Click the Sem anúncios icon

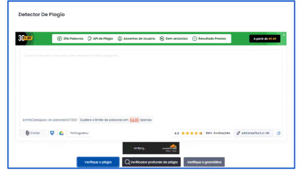162,39
